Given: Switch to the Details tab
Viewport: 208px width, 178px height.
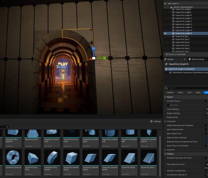Looking at the screenshot, I should click(x=175, y=59).
